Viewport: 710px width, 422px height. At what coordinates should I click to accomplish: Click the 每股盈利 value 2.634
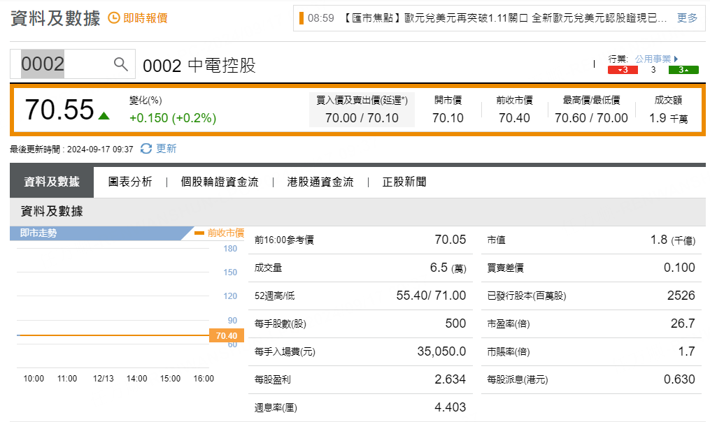(x=450, y=379)
